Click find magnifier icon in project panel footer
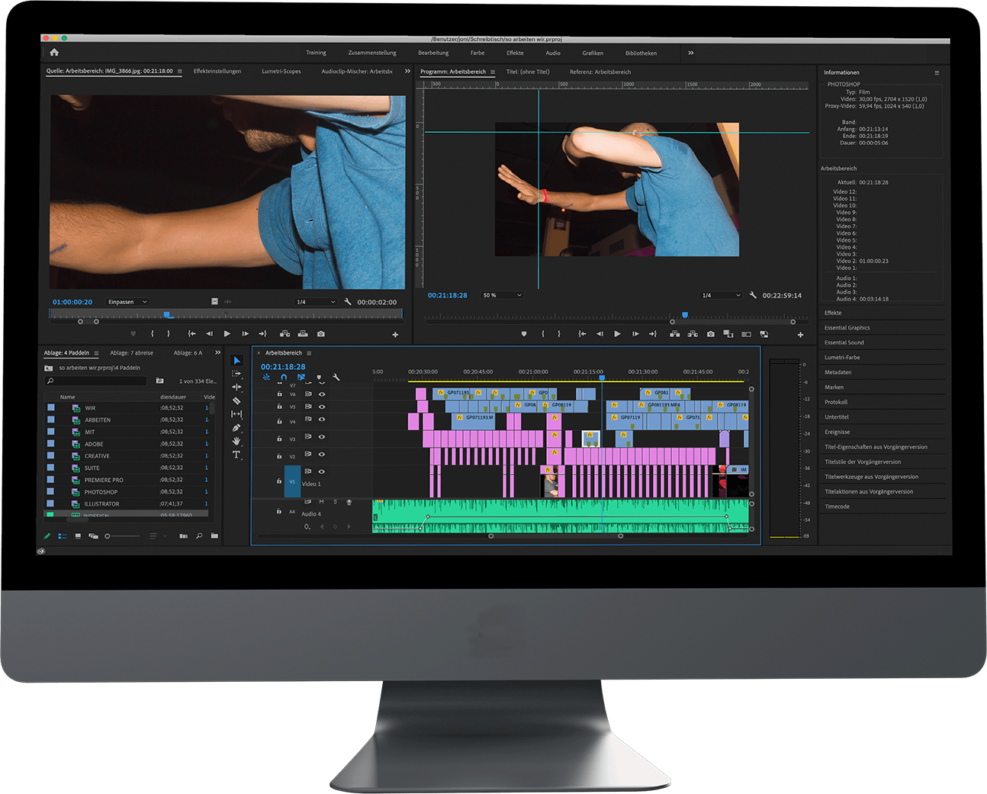 click(199, 536)
